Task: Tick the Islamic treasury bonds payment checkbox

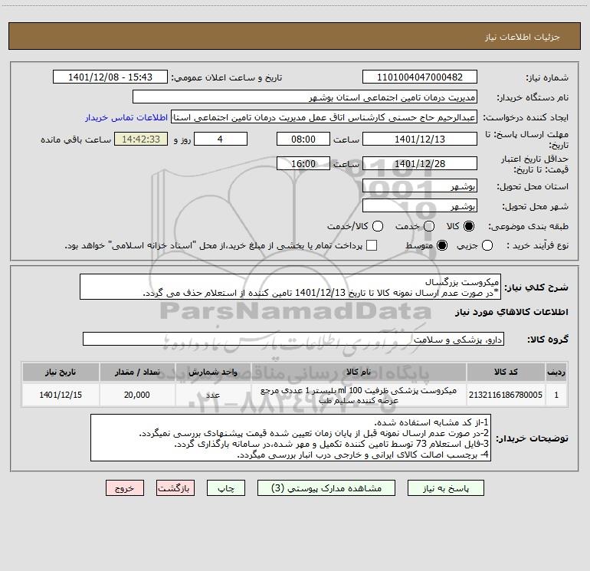Action: tap(372, 245)
